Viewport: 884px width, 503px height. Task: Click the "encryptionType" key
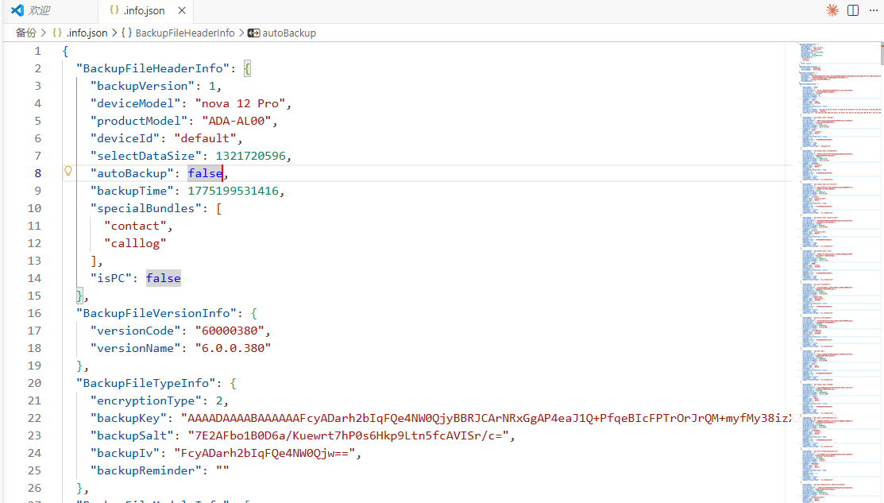point(146,400)
